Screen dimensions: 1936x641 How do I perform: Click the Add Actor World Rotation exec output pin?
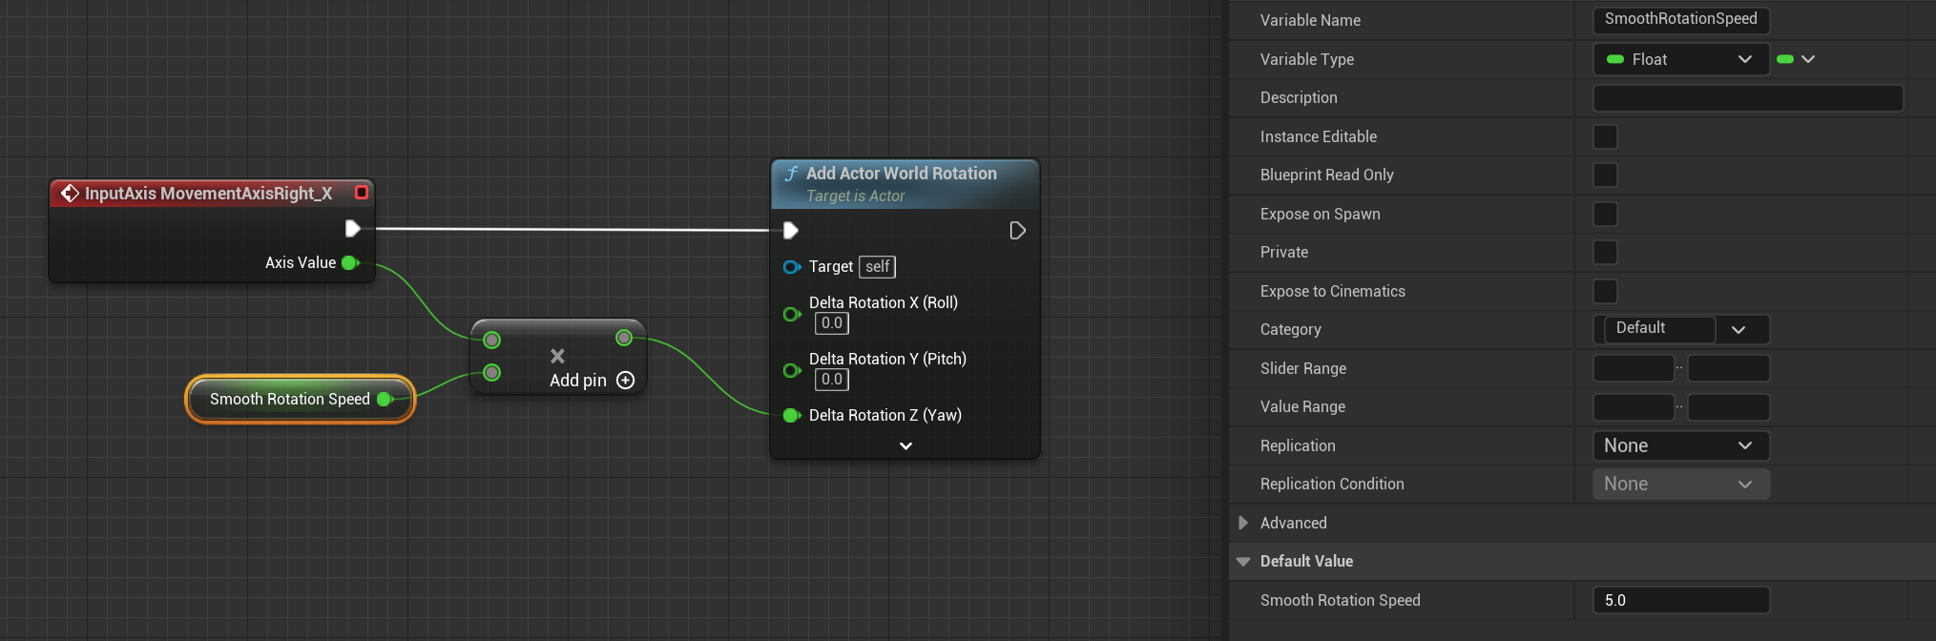1017,230
